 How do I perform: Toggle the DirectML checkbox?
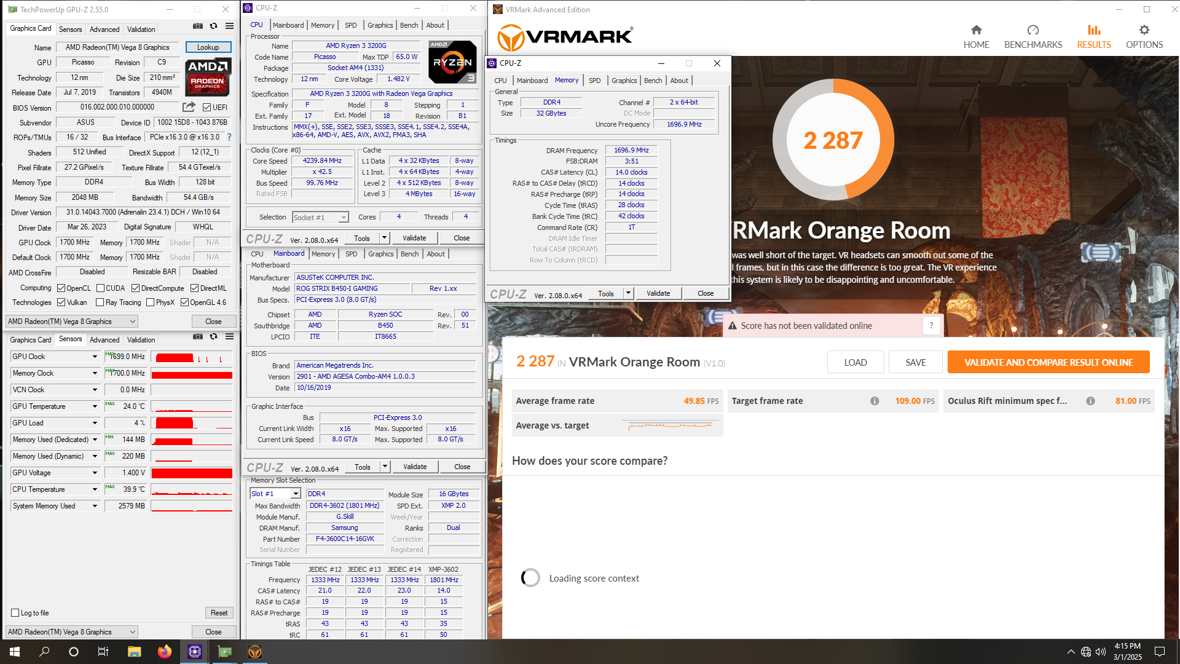[x=194, y=288]
